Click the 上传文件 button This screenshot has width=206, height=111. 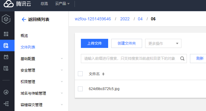(x=95, y=43)
